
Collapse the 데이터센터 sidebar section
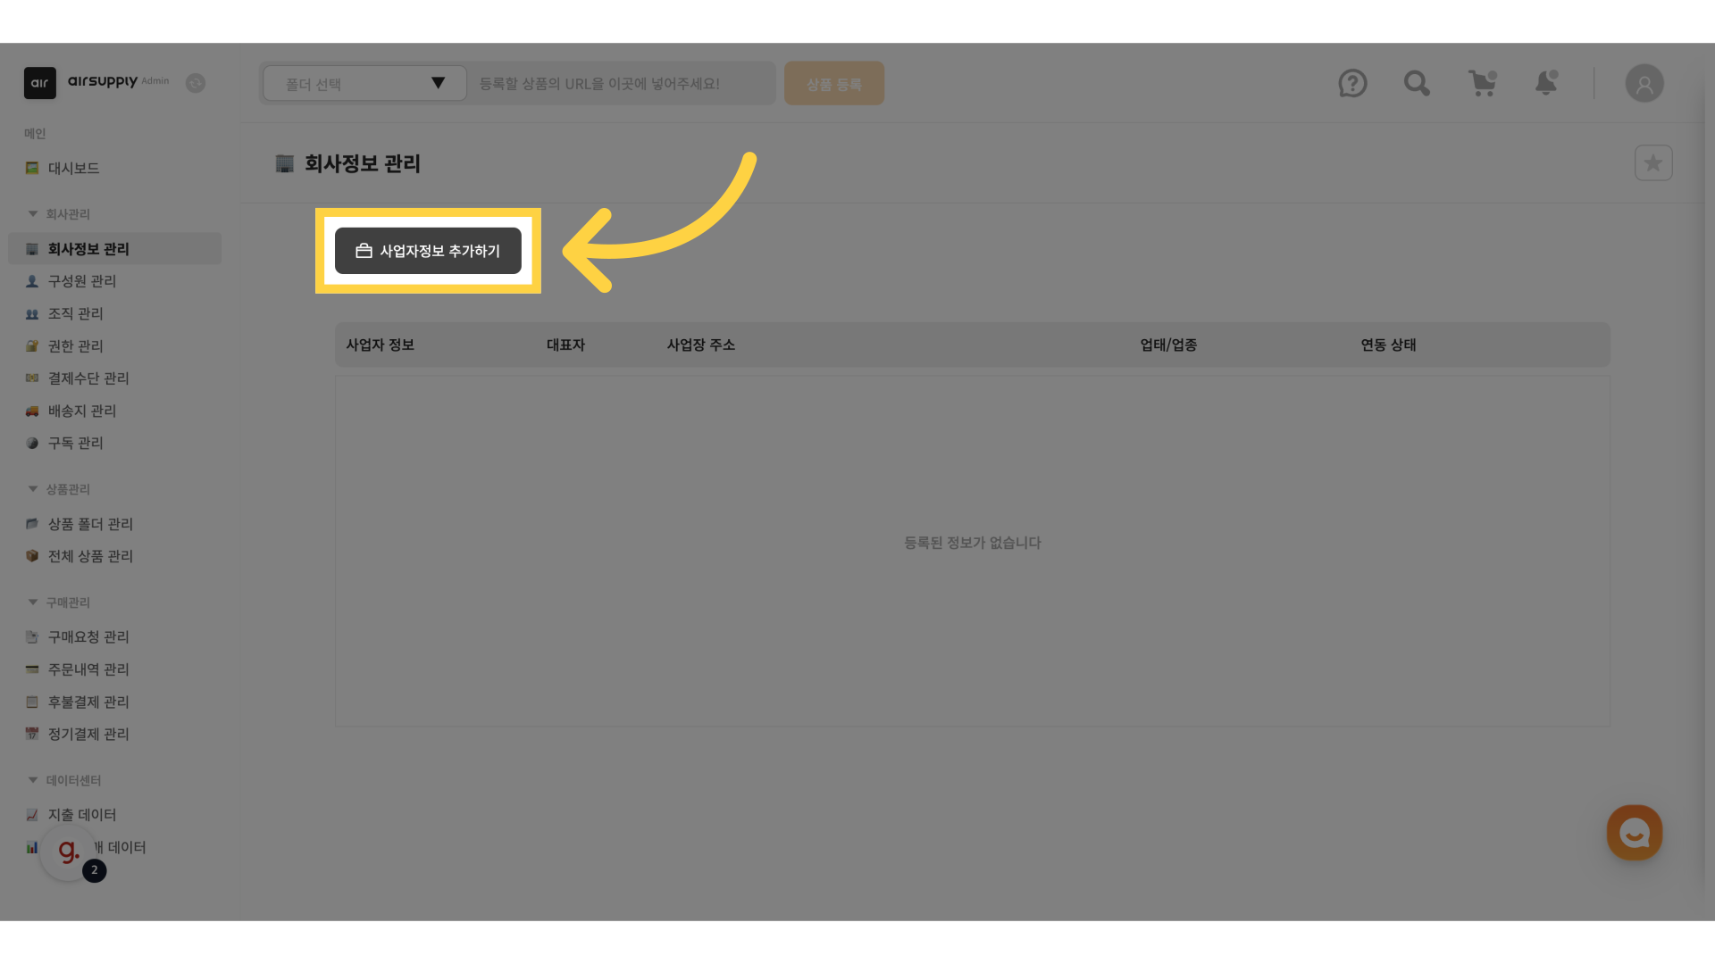[x=33, y=780]
